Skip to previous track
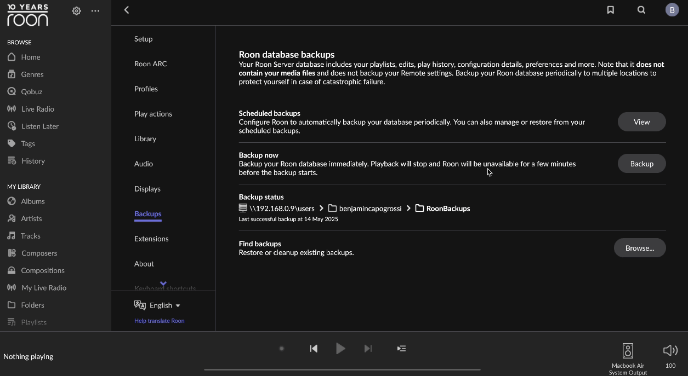Viewport: 688px width, 376px height. [314, 349]
